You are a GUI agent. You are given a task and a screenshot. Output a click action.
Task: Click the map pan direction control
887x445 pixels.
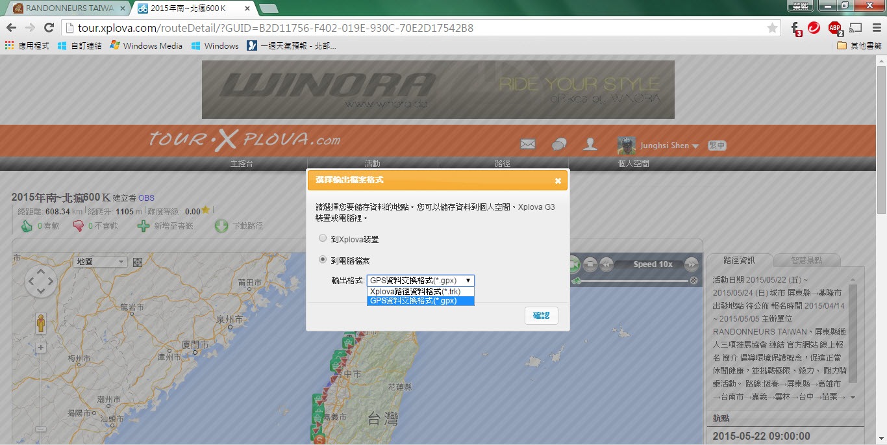41,282
